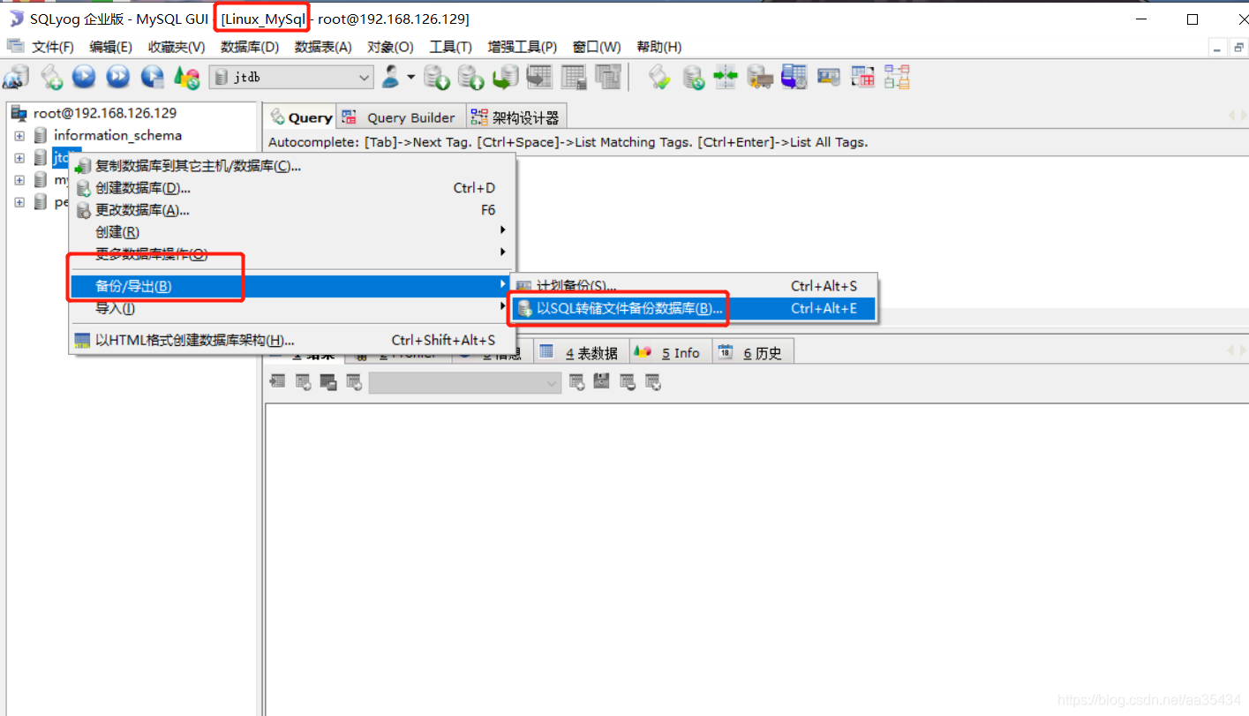The height and width of the screenshot is (716, 1249).
Task: Click the User manager person icon
Action: (391, 78)
